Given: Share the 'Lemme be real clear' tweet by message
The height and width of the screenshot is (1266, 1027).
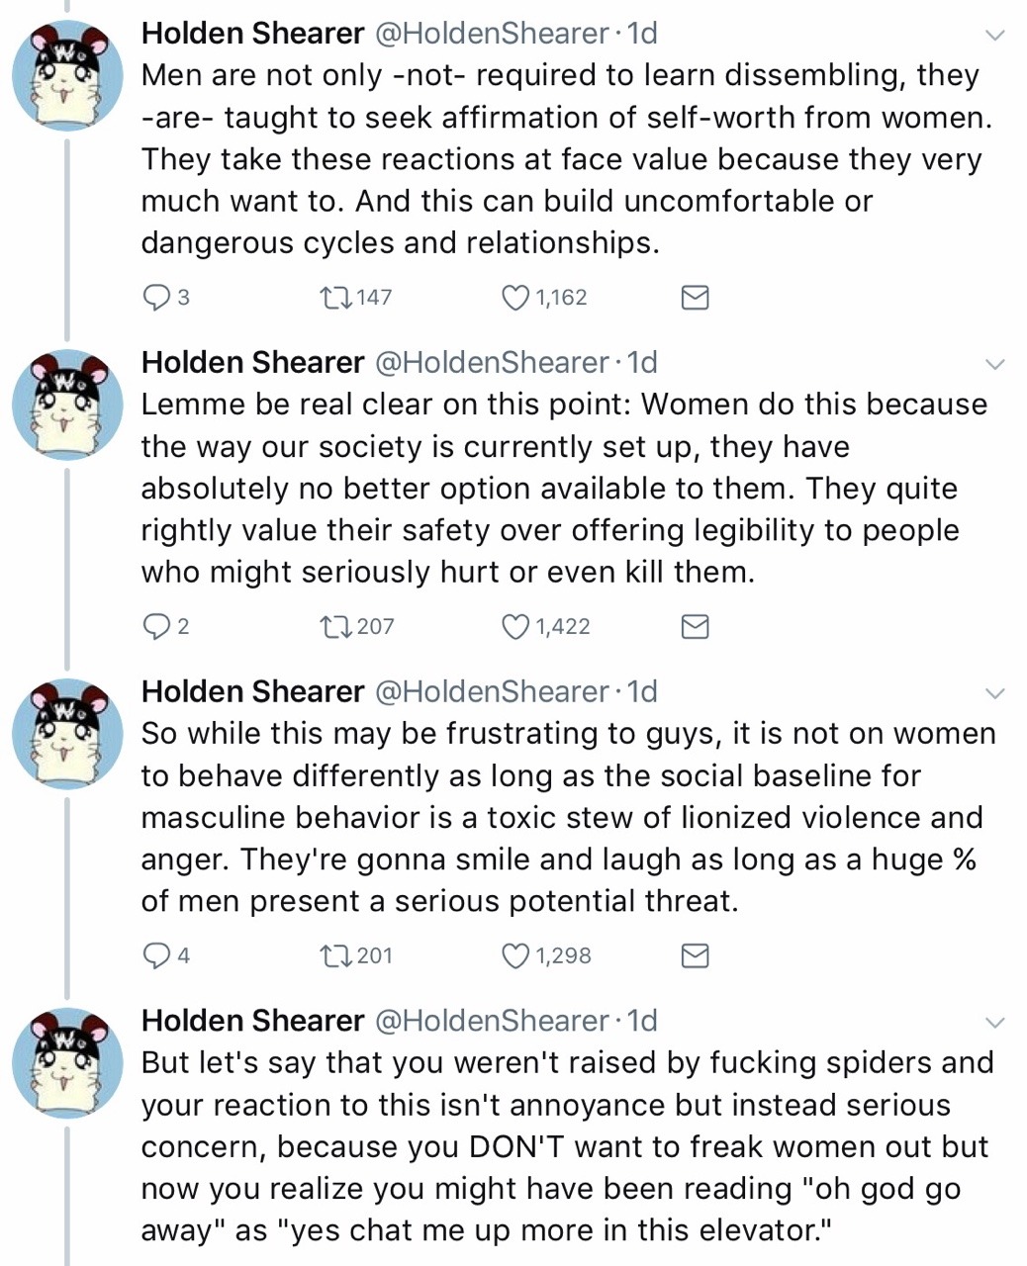Looking at the screenshot, I should (x=696, y=626).
